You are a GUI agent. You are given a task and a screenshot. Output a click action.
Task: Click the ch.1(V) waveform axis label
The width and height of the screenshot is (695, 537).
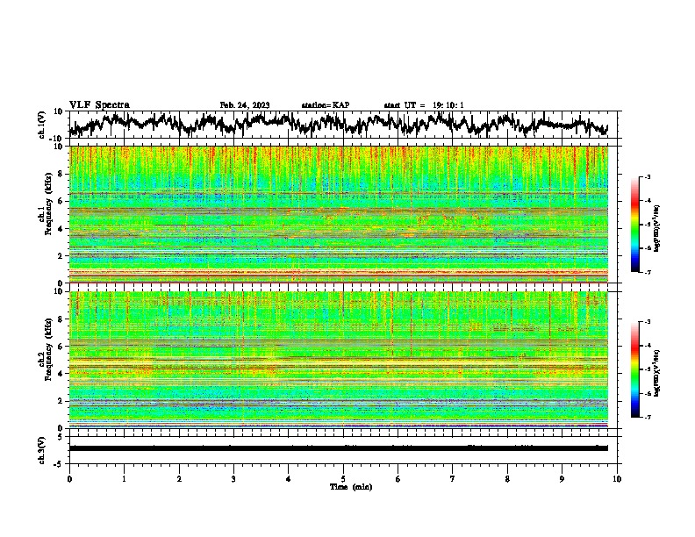click(42, 125)
